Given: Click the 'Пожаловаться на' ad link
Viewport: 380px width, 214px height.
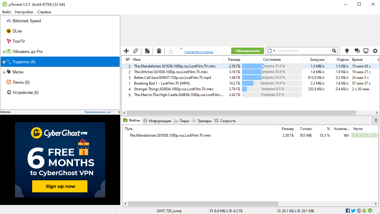Looking at the screenshot, I should (97, 112).
